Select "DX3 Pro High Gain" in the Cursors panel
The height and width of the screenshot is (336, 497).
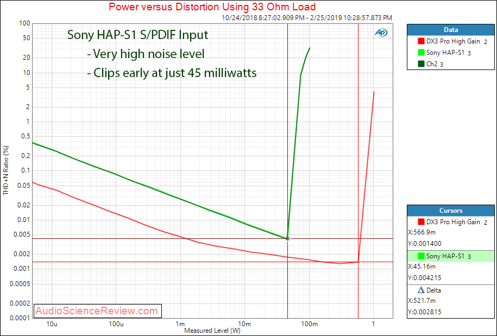453,222
